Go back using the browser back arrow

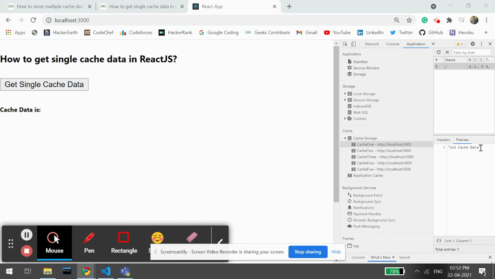[x=8, y=20]
